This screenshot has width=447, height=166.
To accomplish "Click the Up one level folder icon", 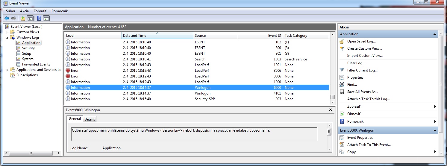I will (x=23, y=19).
